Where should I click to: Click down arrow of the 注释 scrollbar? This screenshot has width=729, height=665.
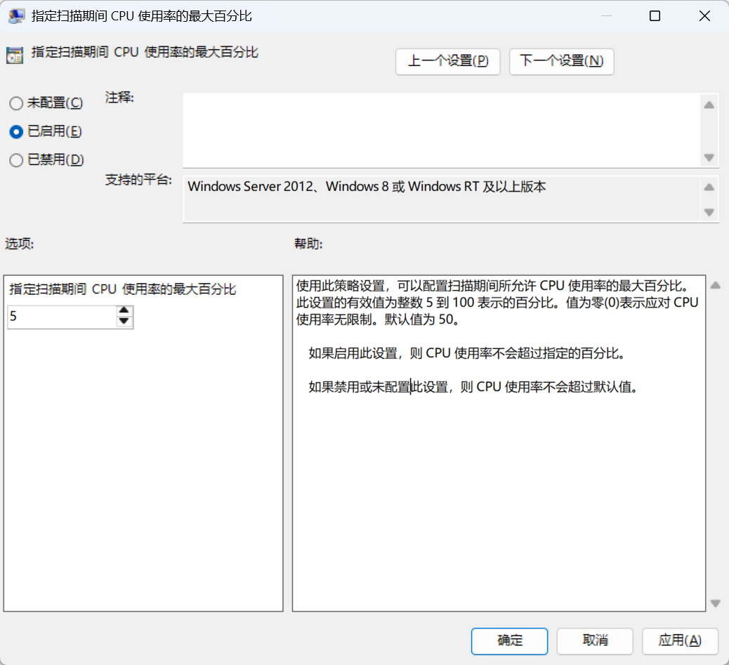tap(709, 157)
